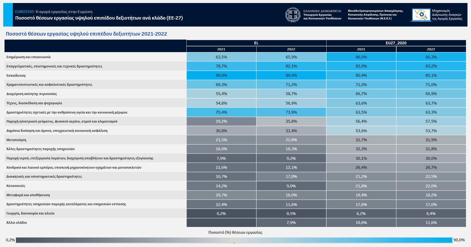Click the EUROSTAT label in the header
This screenshot has height=247, width=471.
pos(25,12)
